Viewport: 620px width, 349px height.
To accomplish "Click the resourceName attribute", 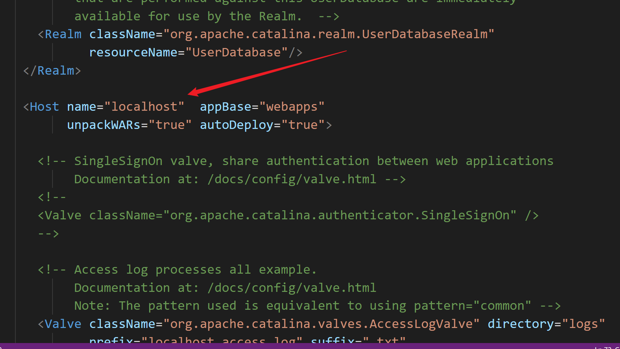I will (133, 53).
